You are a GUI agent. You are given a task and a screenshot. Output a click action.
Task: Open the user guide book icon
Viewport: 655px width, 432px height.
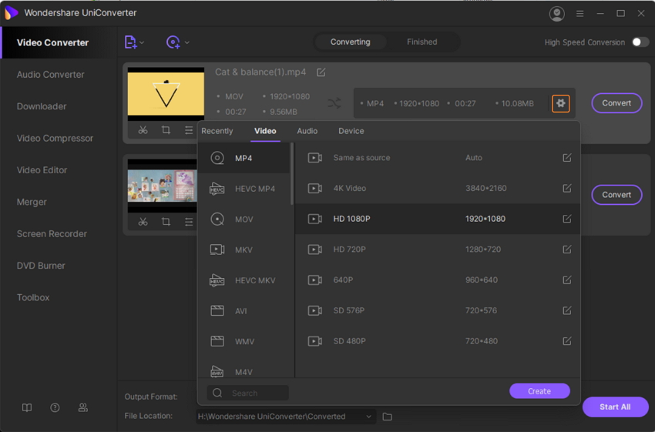coord(27,408)
